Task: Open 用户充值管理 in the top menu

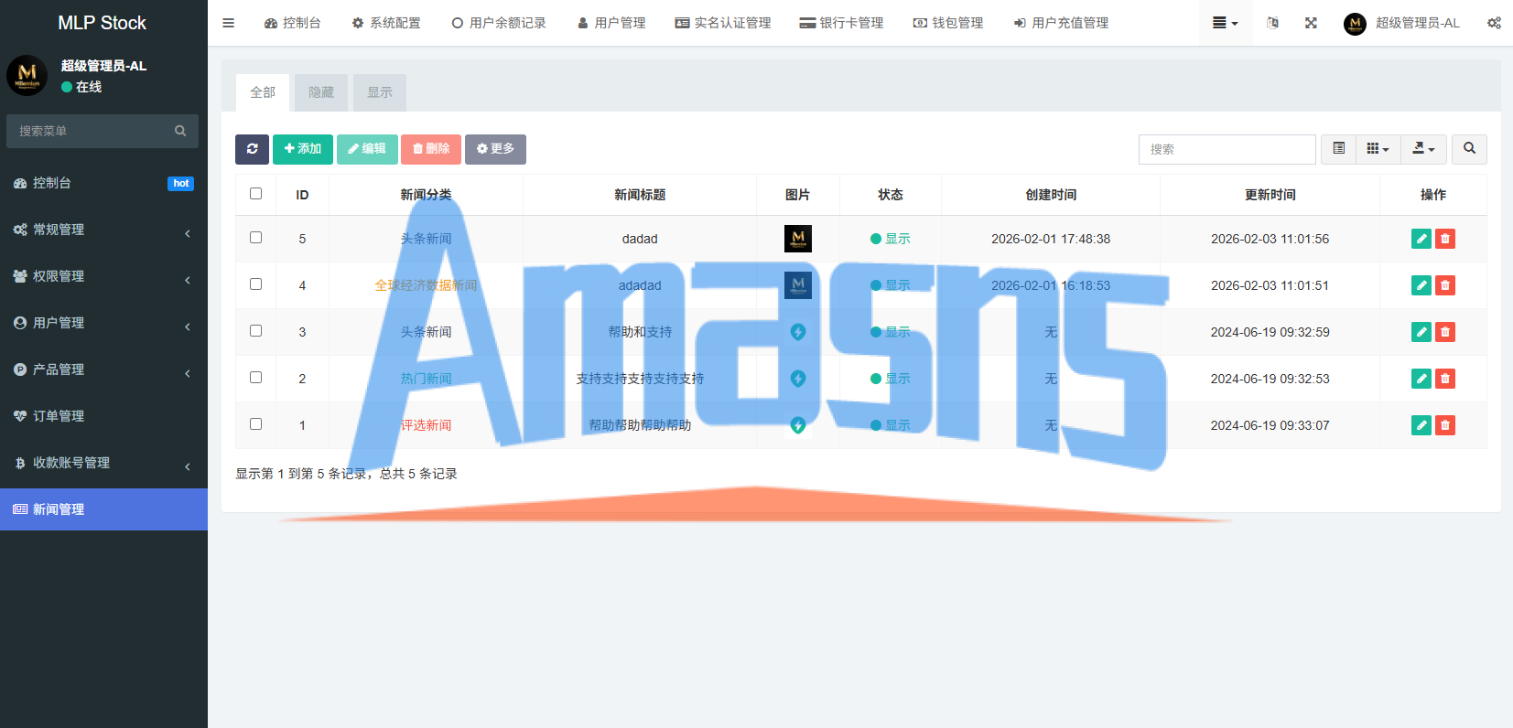Action: pyautogui.click(x=1061, y=23)
